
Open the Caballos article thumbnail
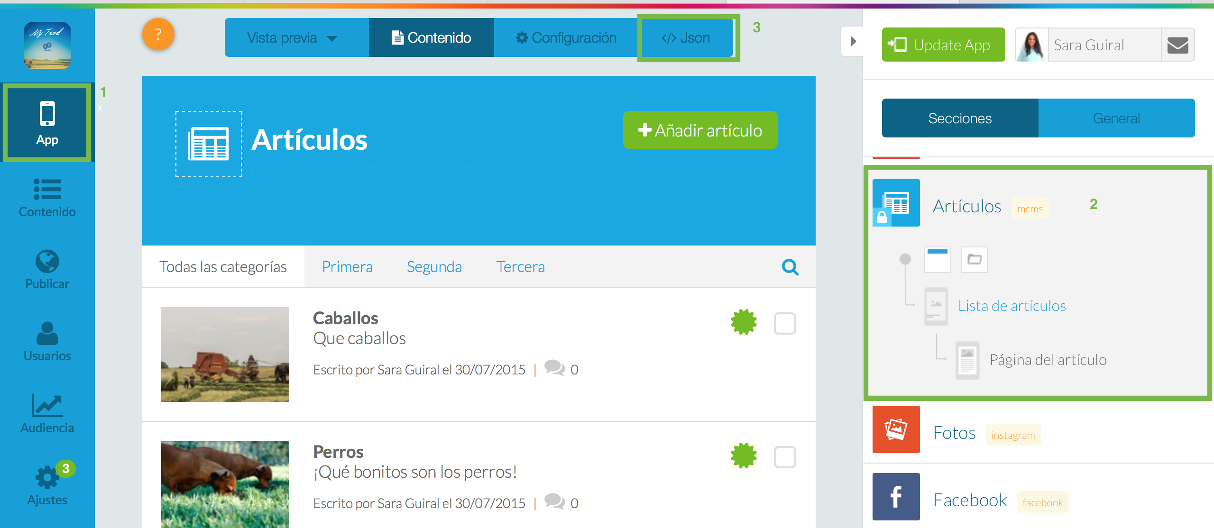[x=225, y=355]
